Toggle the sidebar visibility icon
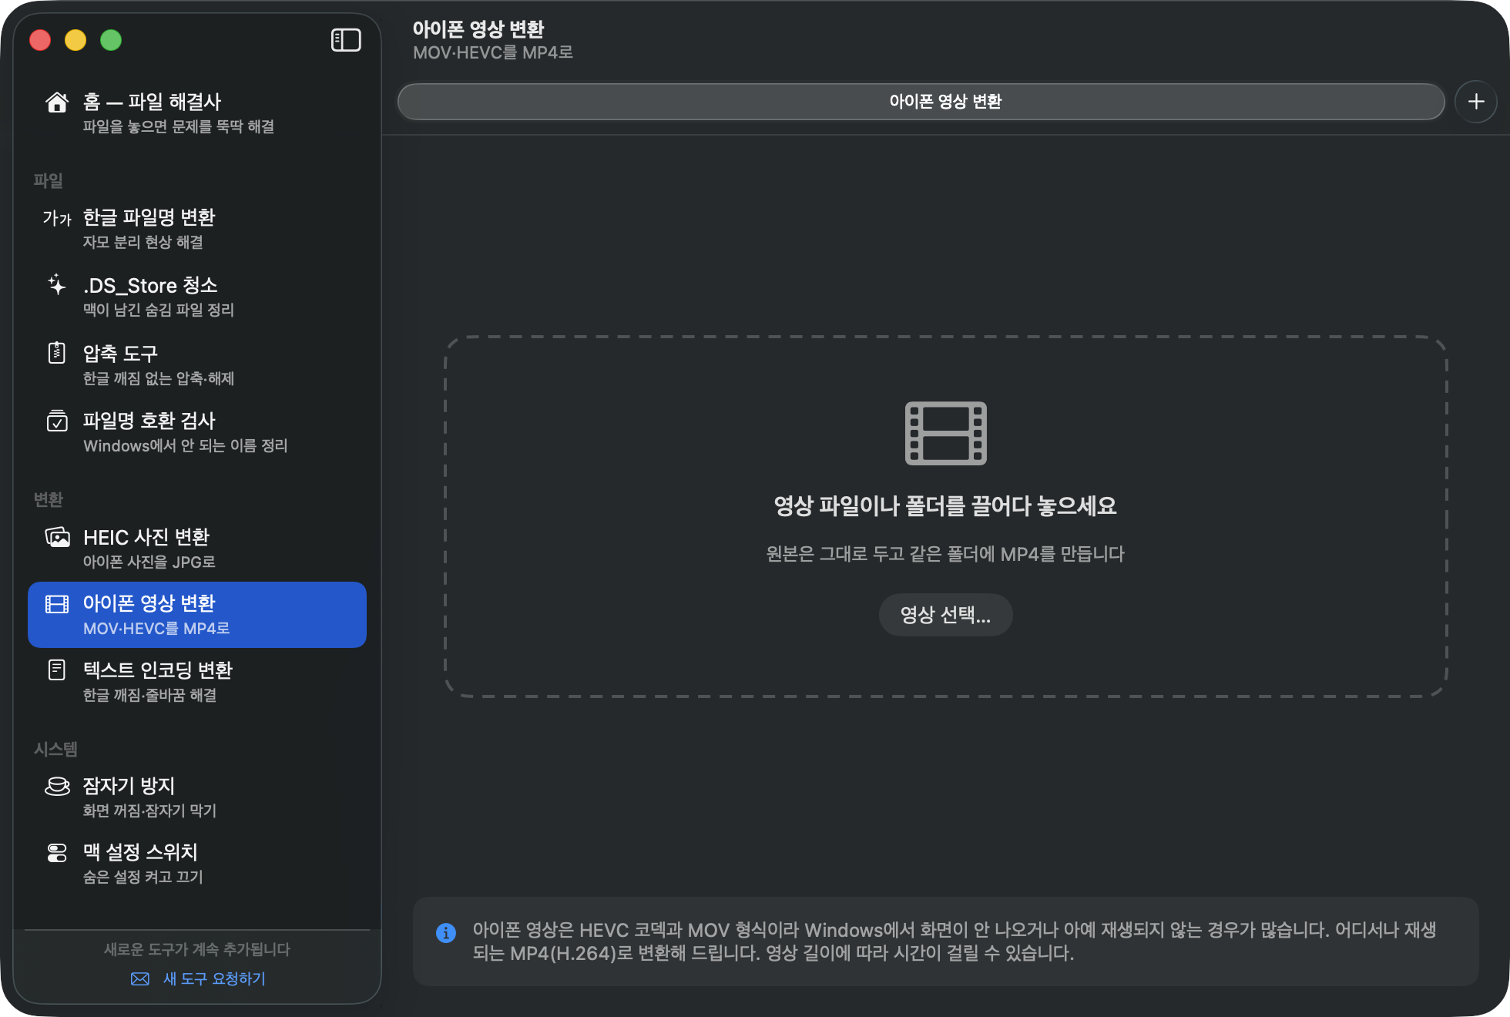1510x1017 pixels. (346, 40)
